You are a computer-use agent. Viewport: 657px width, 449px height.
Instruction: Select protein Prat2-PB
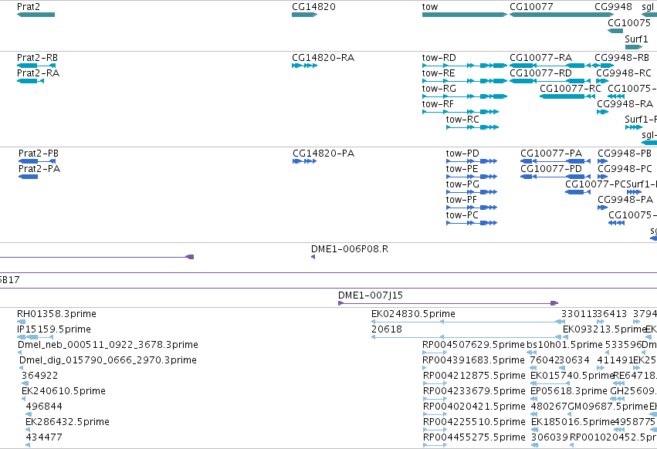[36, 161]
